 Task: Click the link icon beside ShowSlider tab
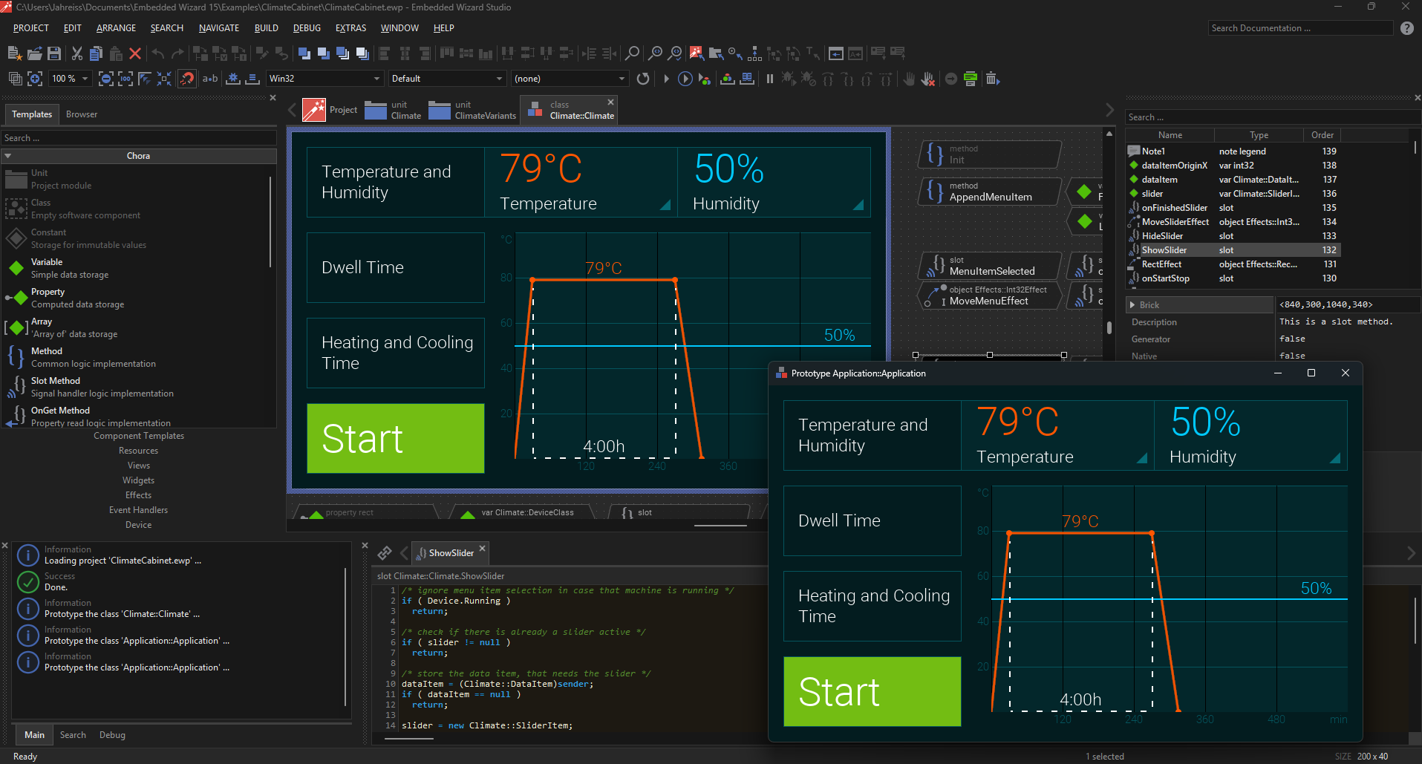385,553
